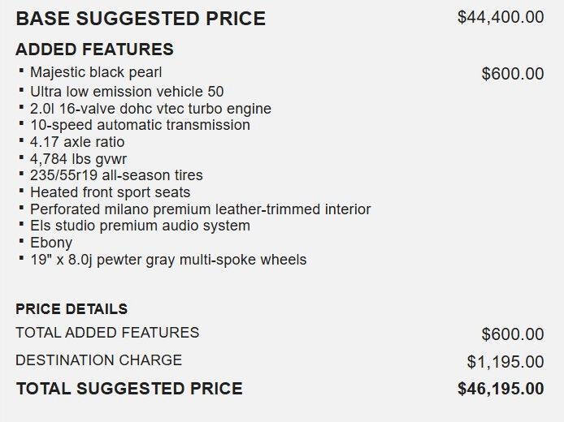Image resolution: width=564 pixels, height=422 pixels.
Task: Click the Price Details heading
Action: [x=72, y=309]
